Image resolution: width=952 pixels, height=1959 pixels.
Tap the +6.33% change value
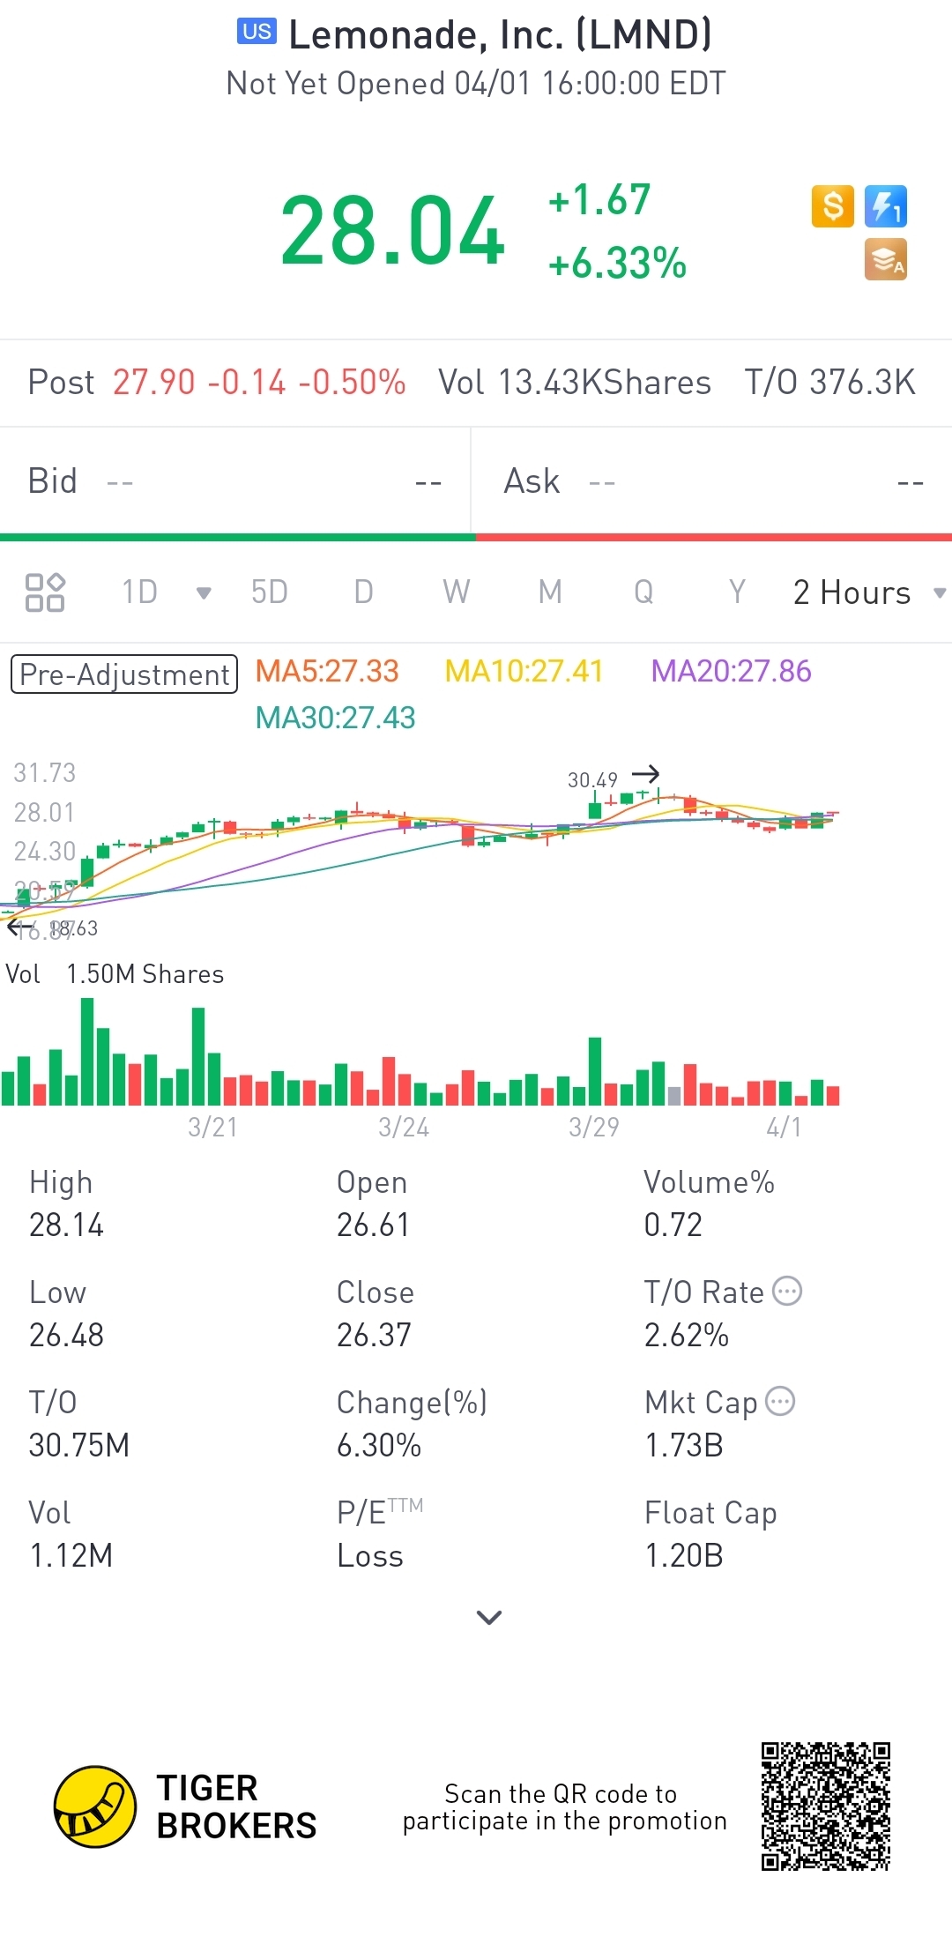617,264
